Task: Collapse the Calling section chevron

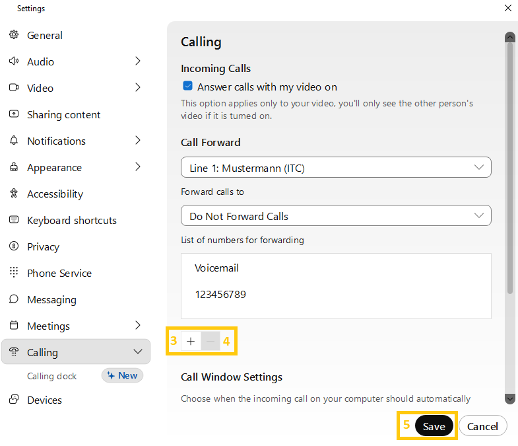Action: pos(138,352)
